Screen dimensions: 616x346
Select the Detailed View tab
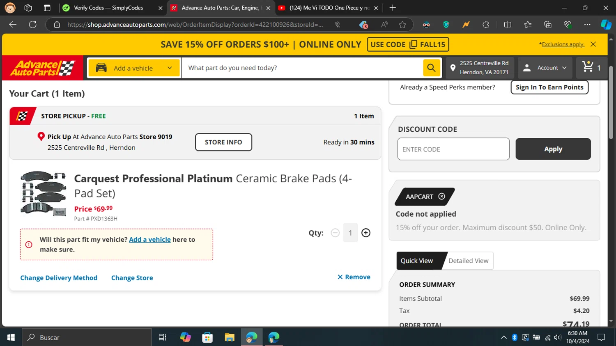[469, 261]
